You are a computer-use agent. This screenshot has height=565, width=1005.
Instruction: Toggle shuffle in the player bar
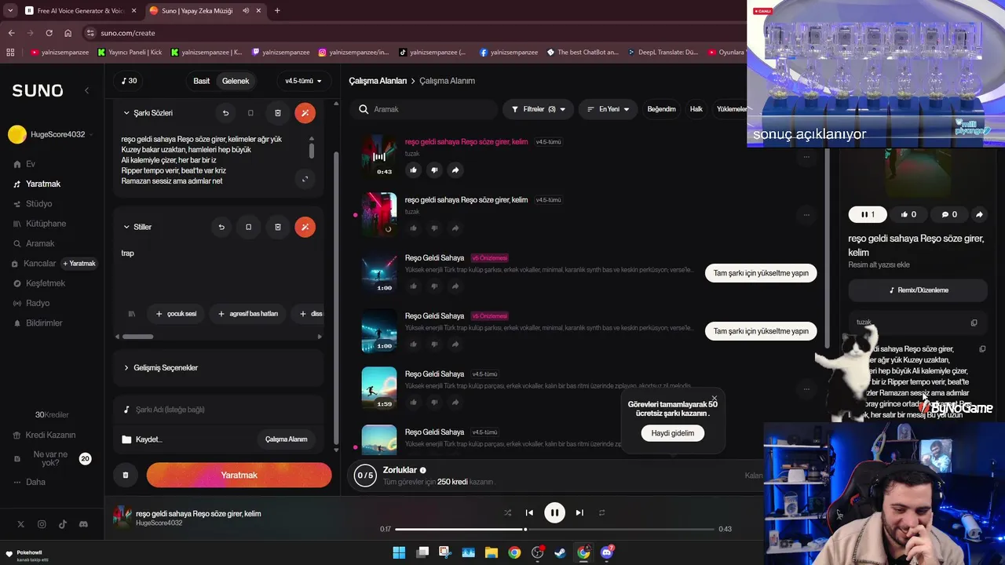(507, 512)
